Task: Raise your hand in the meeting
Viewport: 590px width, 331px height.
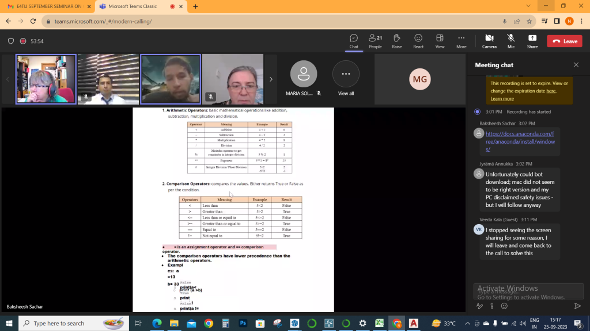Action: [x=396, y=41]
